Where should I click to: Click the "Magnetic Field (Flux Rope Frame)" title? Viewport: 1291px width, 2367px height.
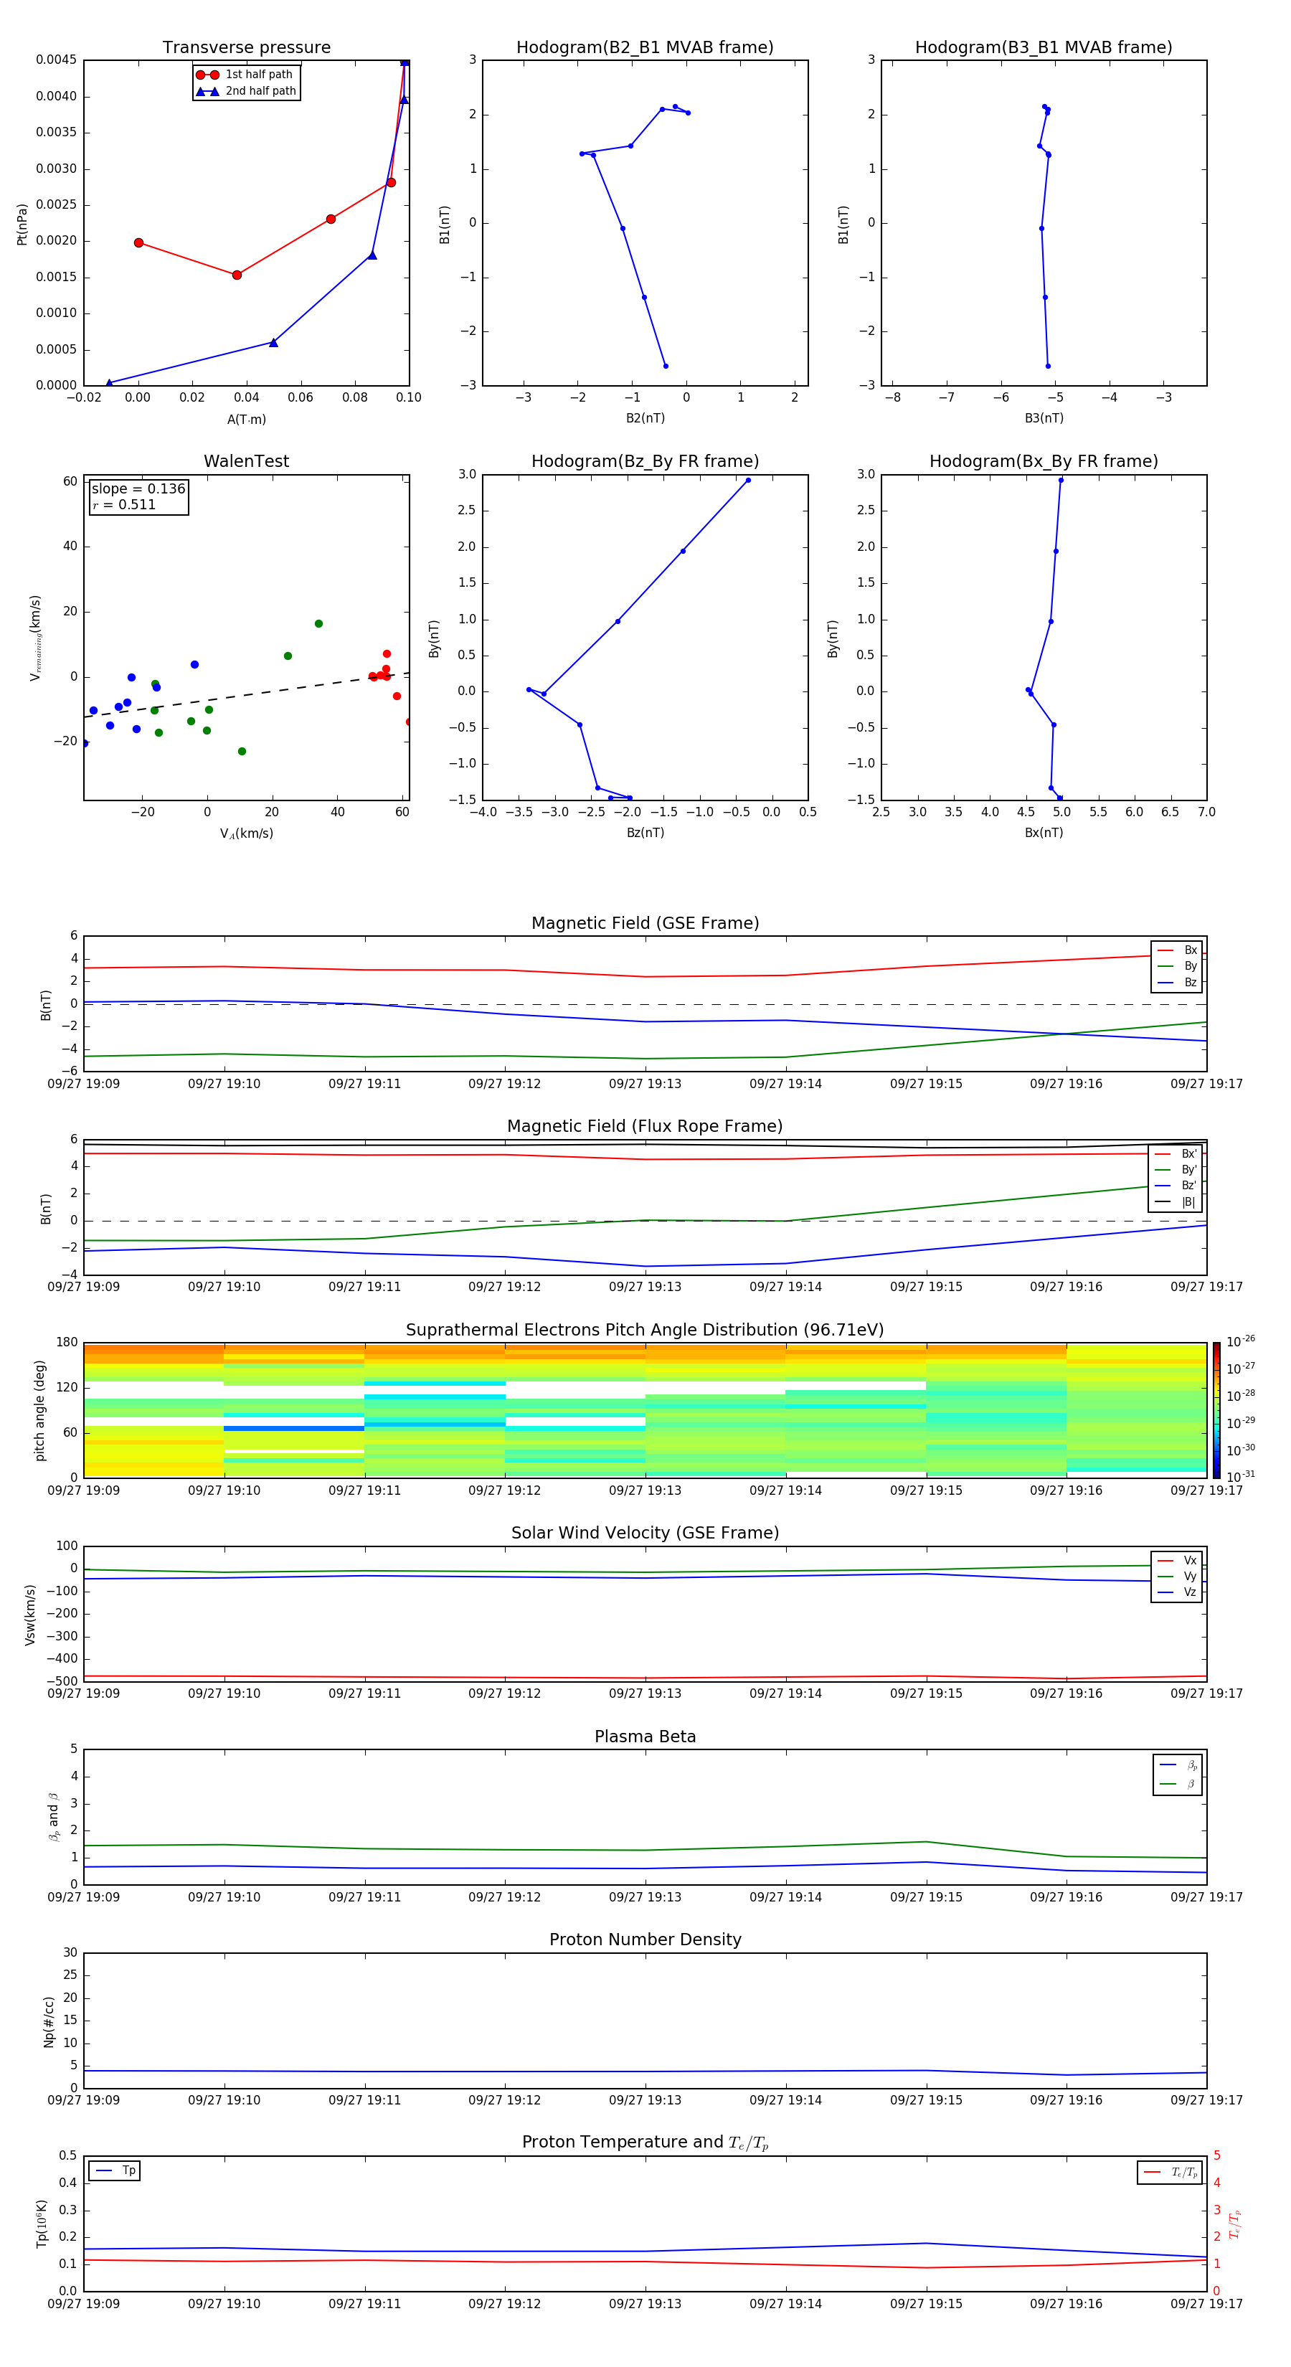click(x=645, y=1127)
